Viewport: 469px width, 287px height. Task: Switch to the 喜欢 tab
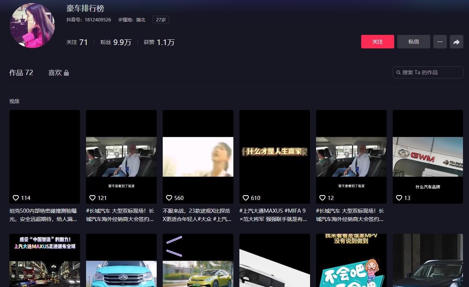pos(58,73)
